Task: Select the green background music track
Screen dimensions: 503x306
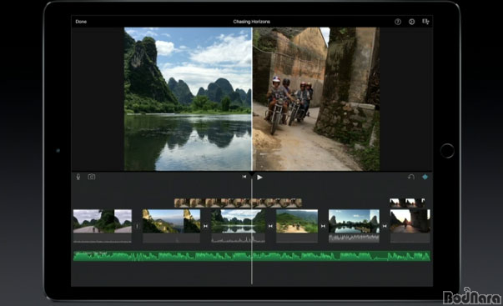Action: [252, 256]
